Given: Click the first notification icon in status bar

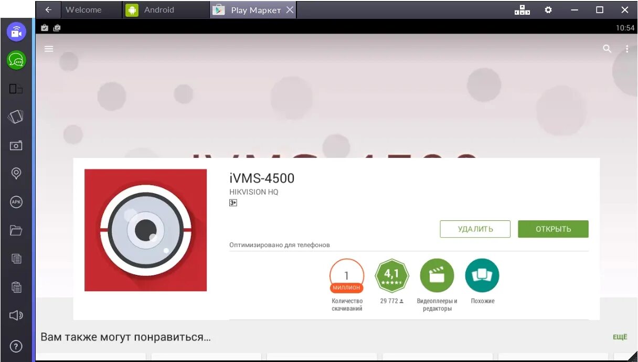Looking at the screenshot, I should pyautogui.click(x=45, y=28).
